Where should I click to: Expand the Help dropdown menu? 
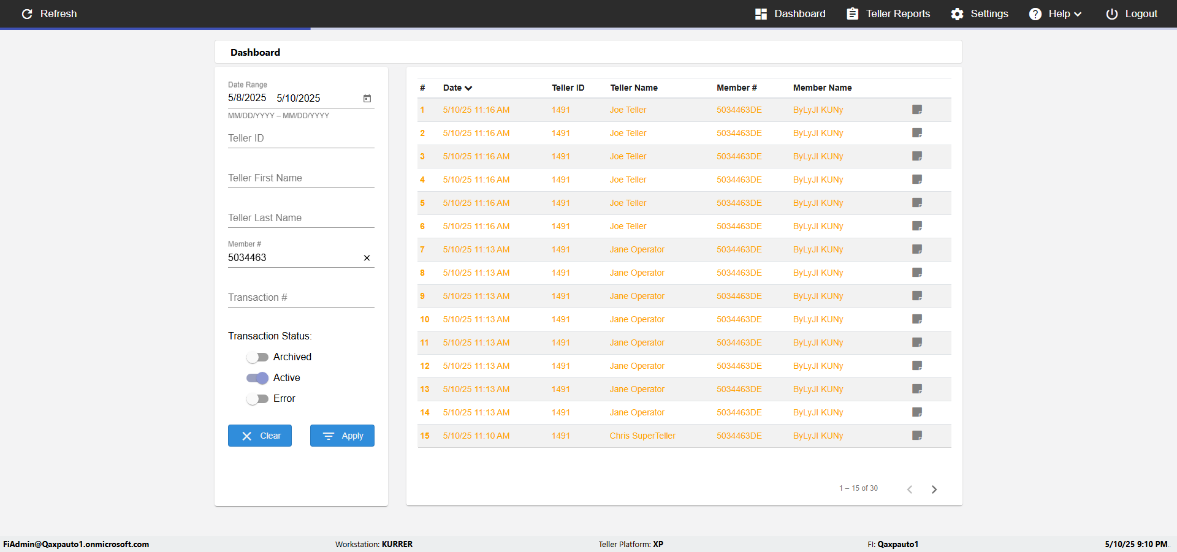click(x=1055, y=13)
